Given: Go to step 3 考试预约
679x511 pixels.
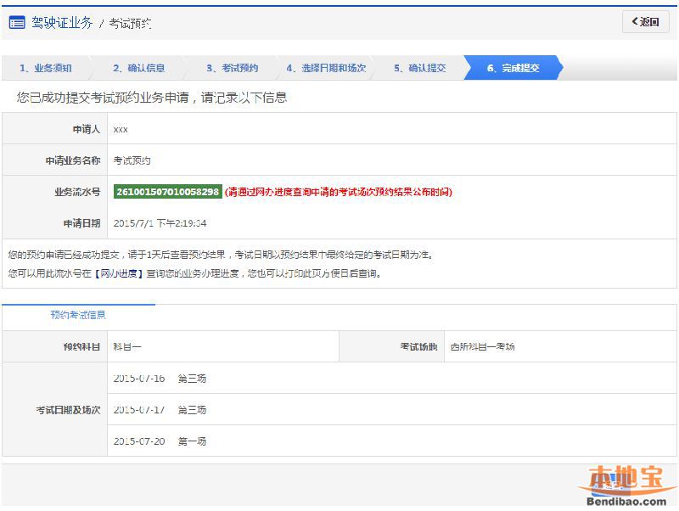Looking at the screenshot, I should pyautogui.click(x=233, y=68).
